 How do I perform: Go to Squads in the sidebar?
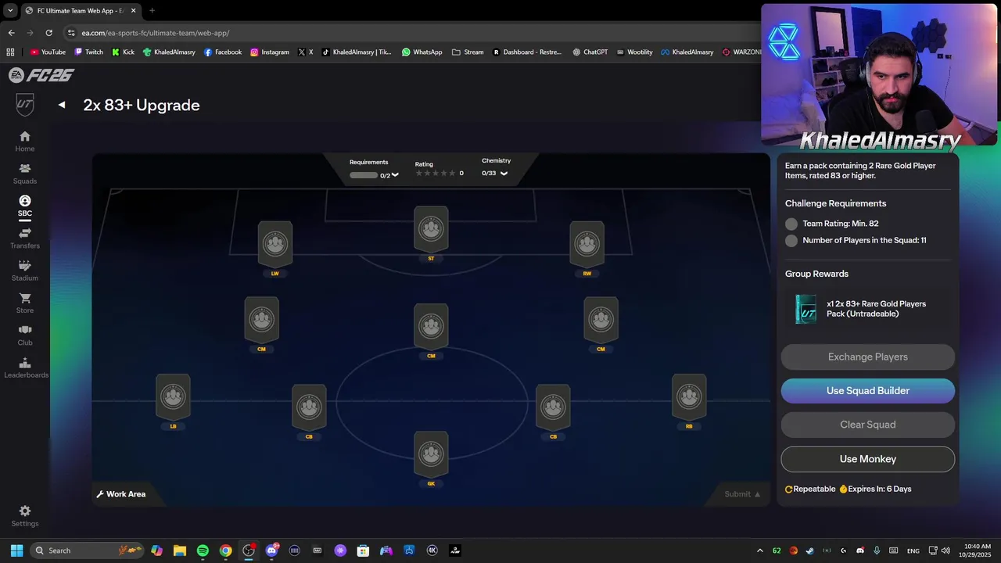tap(25, 174)
